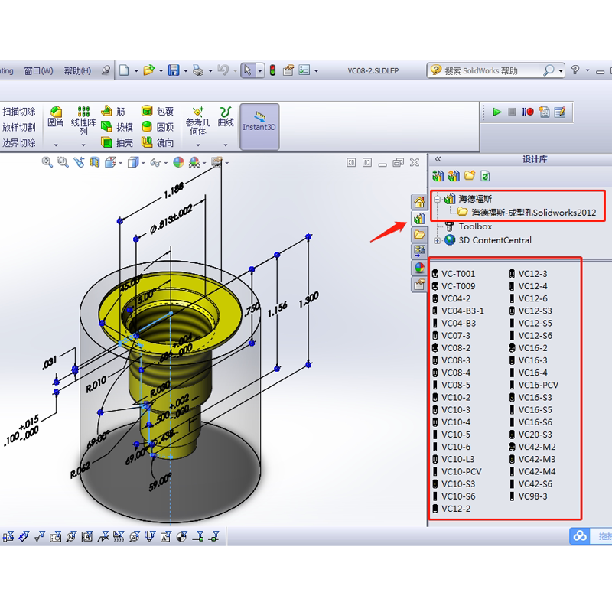Screen dimensions: 612x612
Task: Click the New document icon
Action: point(124,70)
